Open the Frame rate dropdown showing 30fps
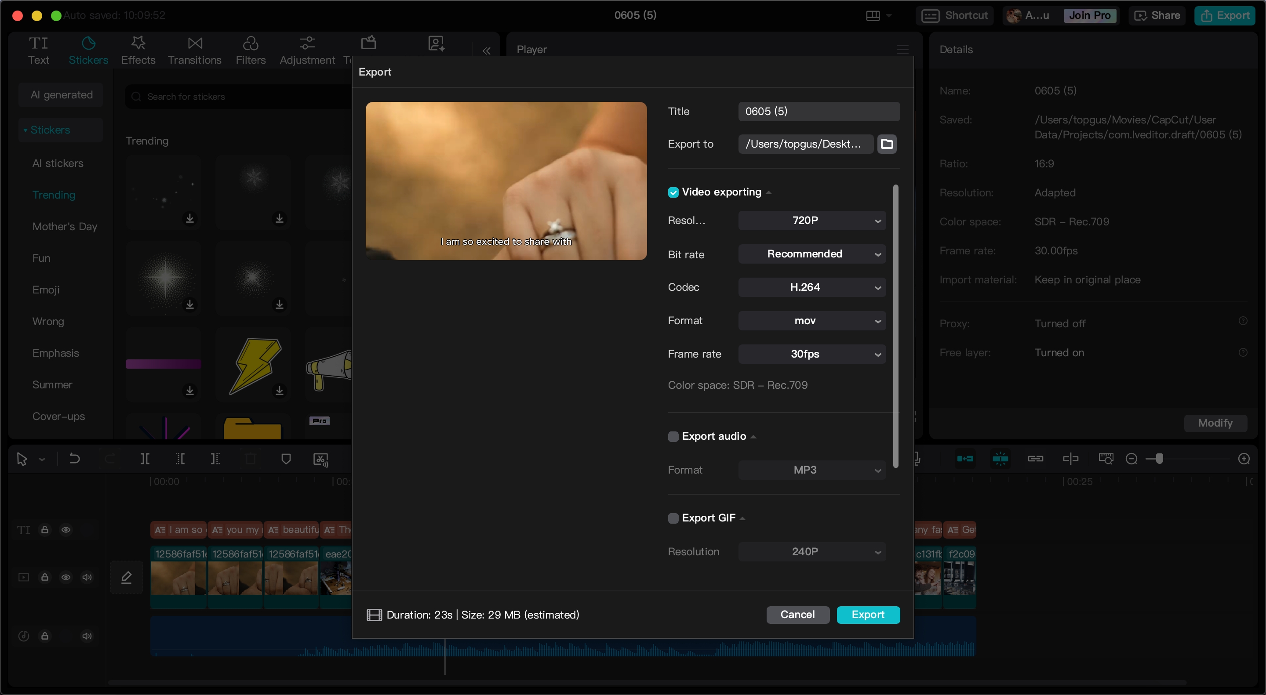The image size is (1266, 695). tap(811, 354)
